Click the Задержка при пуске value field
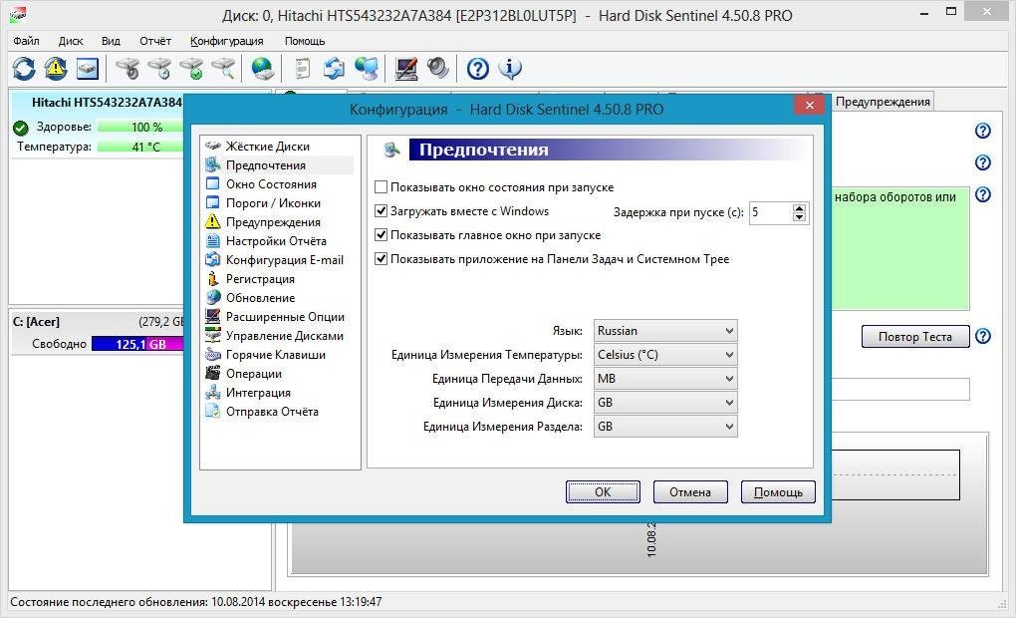This screenshot has height=618, width=1016. click(x=770, y=212)
